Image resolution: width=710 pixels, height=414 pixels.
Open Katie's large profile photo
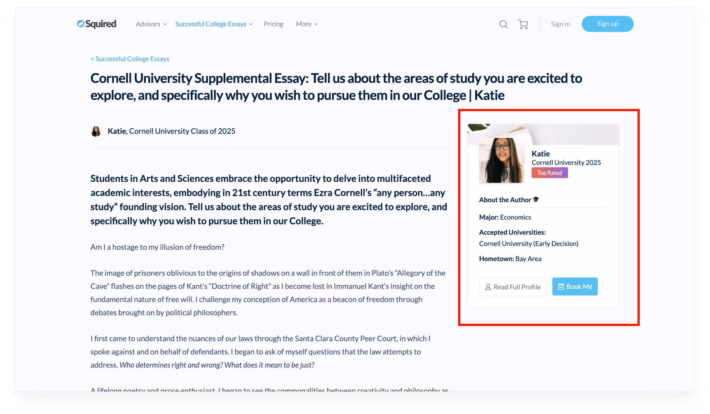(x=501, y=160)
